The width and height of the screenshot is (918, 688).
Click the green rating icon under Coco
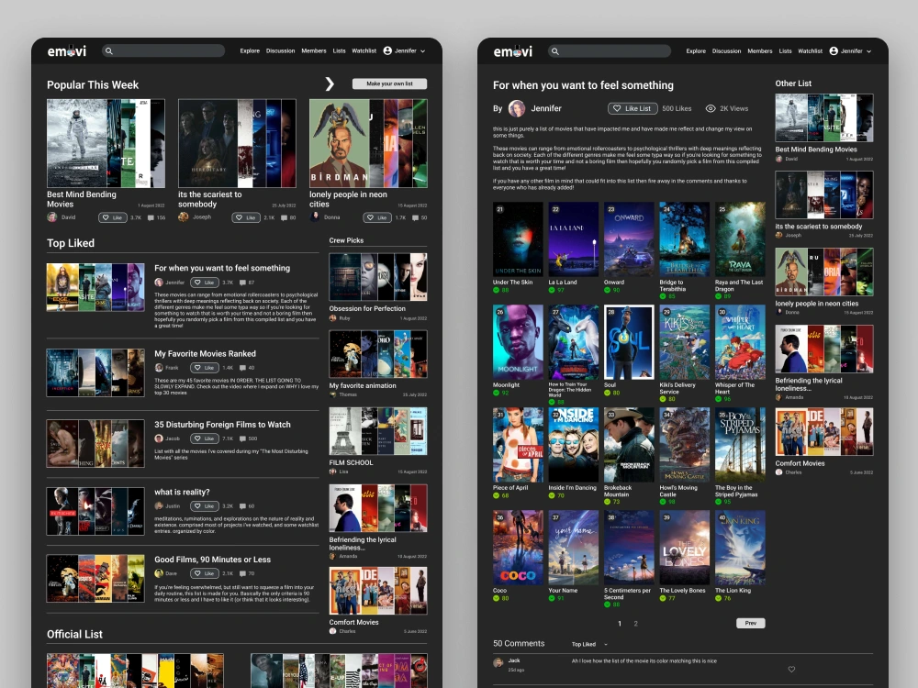tap(496, 598)
